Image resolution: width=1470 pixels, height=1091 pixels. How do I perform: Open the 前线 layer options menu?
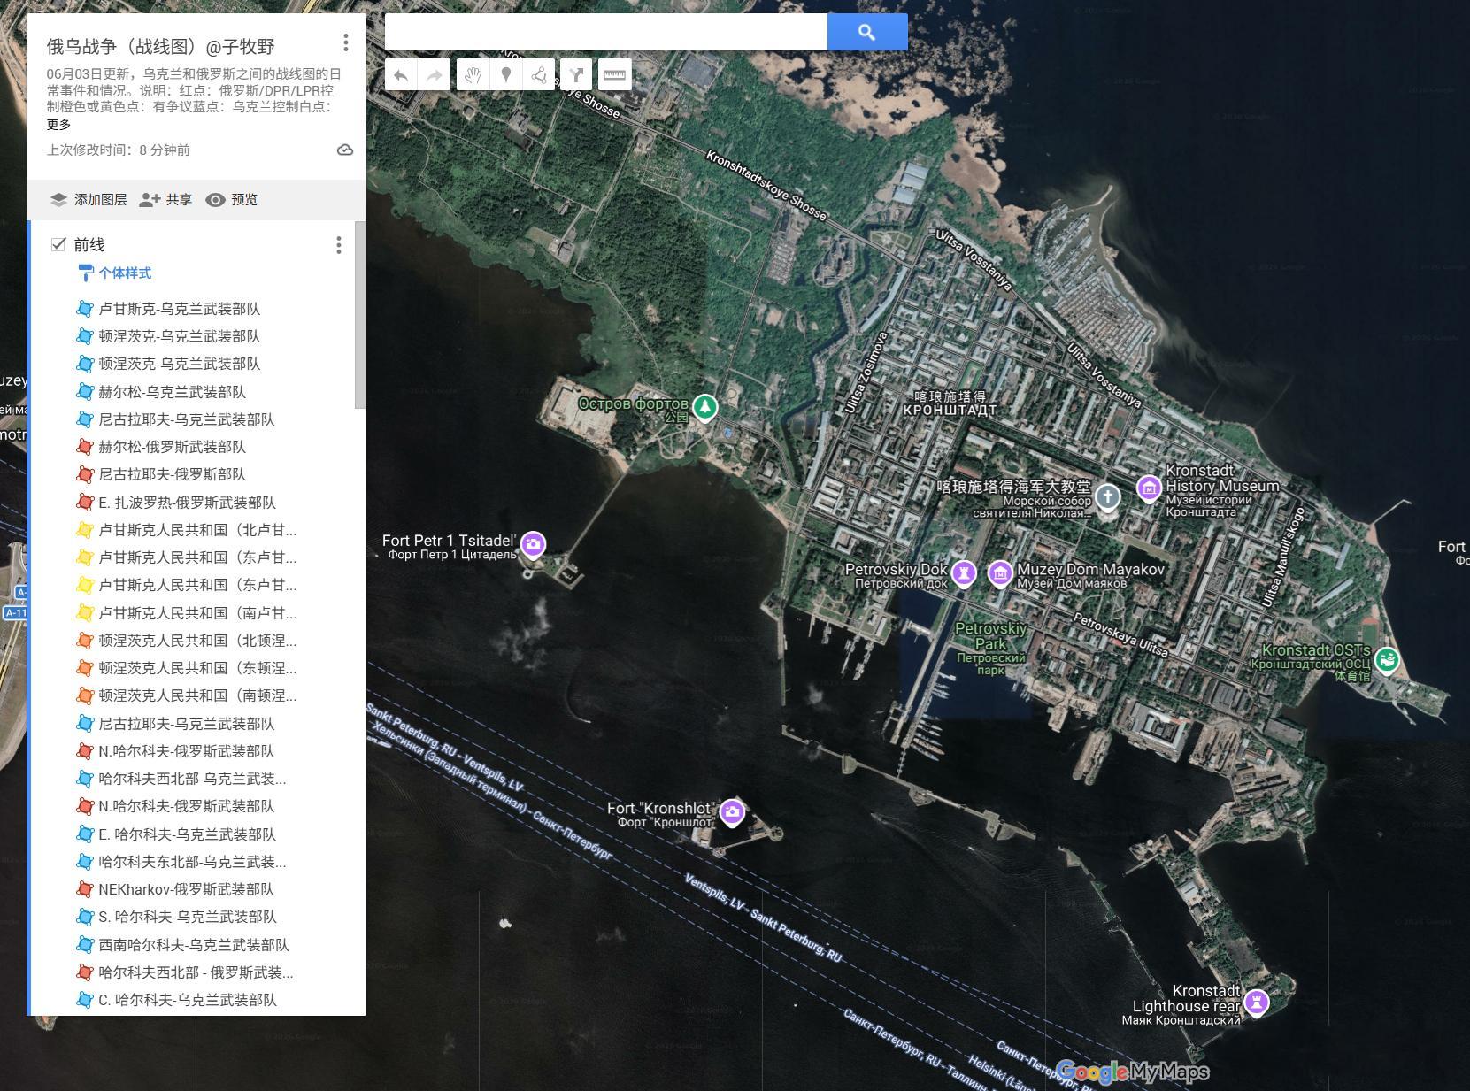pos(338,245)
